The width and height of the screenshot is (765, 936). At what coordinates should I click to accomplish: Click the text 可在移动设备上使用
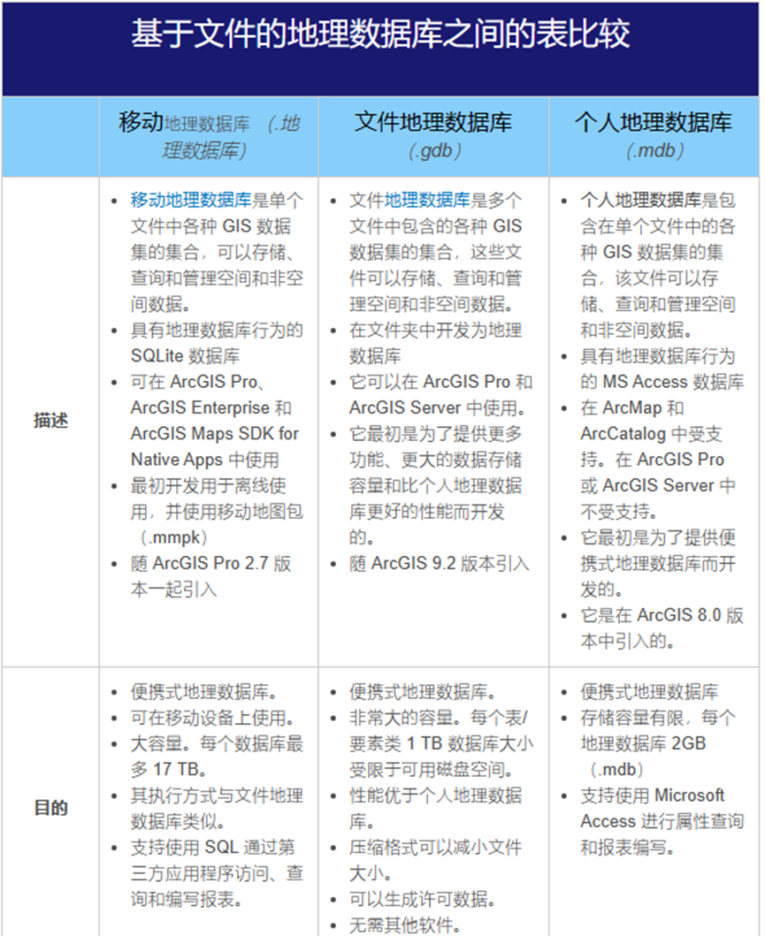[212, 718]
